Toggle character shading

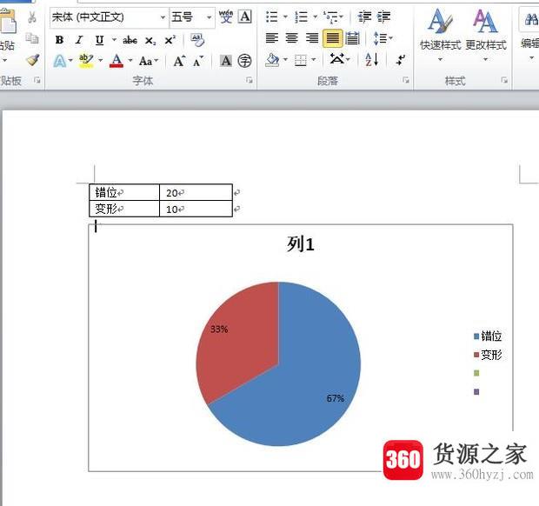pyautogui.click(x=225, y=61)
